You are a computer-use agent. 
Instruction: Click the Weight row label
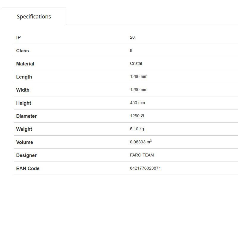pyautogui.click(x=24, y=129)
